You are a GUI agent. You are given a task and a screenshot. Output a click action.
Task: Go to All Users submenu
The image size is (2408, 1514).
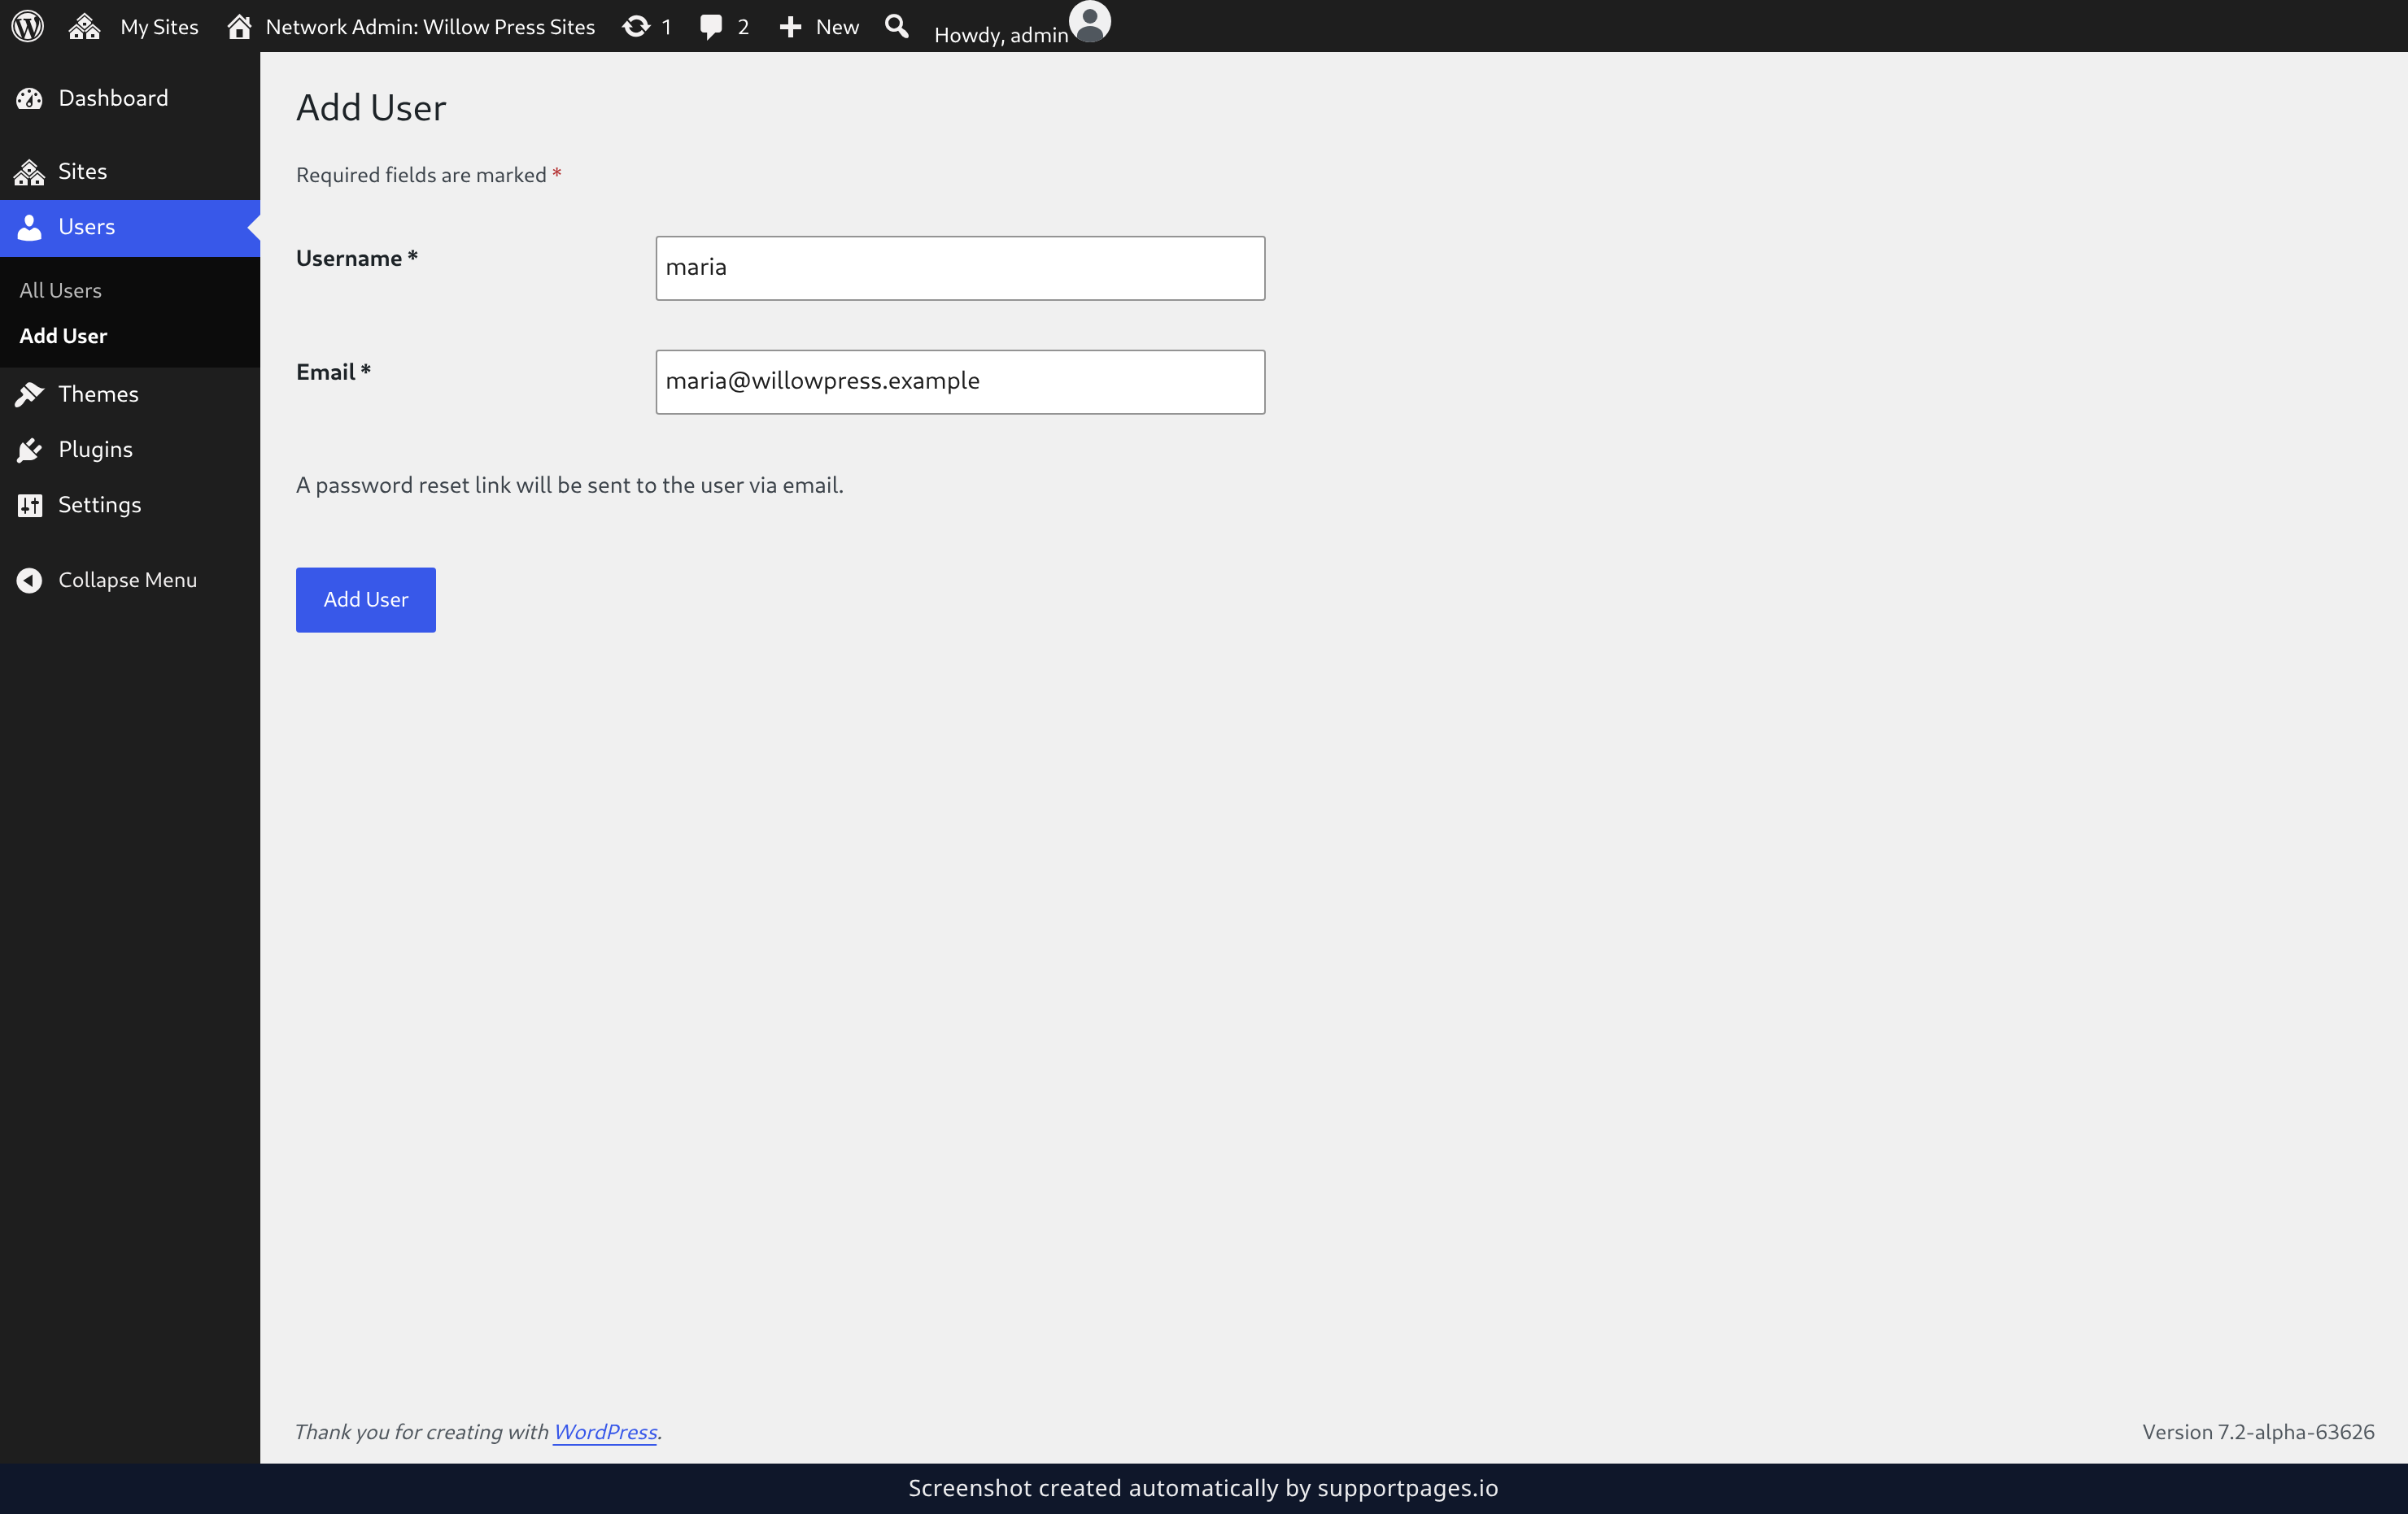click(60, 291)
